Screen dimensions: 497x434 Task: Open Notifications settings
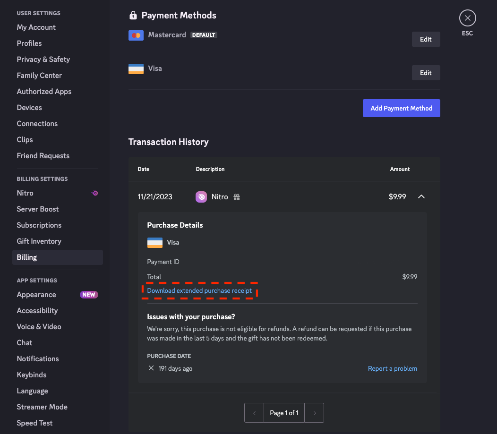38,359
